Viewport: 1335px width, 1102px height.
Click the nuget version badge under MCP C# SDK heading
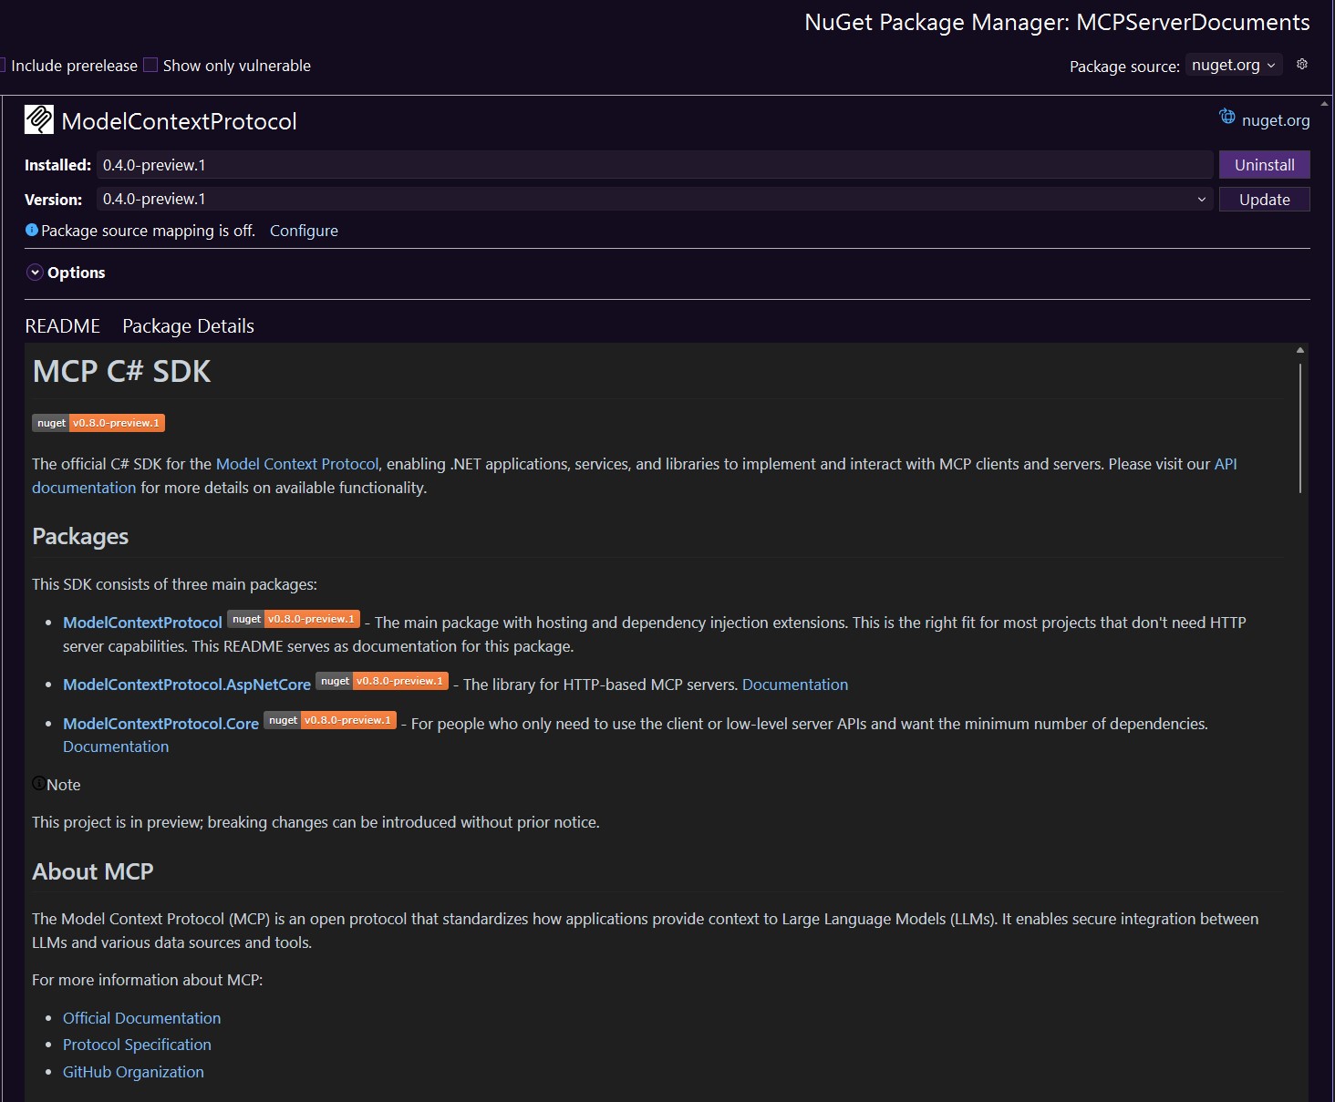click(x=98, y=423)
